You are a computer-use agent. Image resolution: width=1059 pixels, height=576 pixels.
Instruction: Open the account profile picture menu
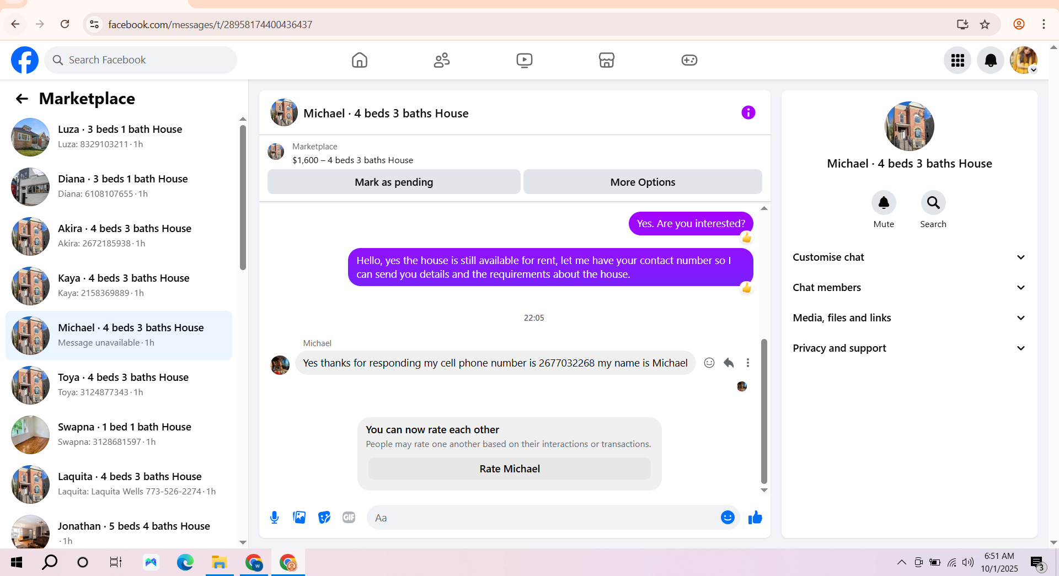tap(1024, 60)
